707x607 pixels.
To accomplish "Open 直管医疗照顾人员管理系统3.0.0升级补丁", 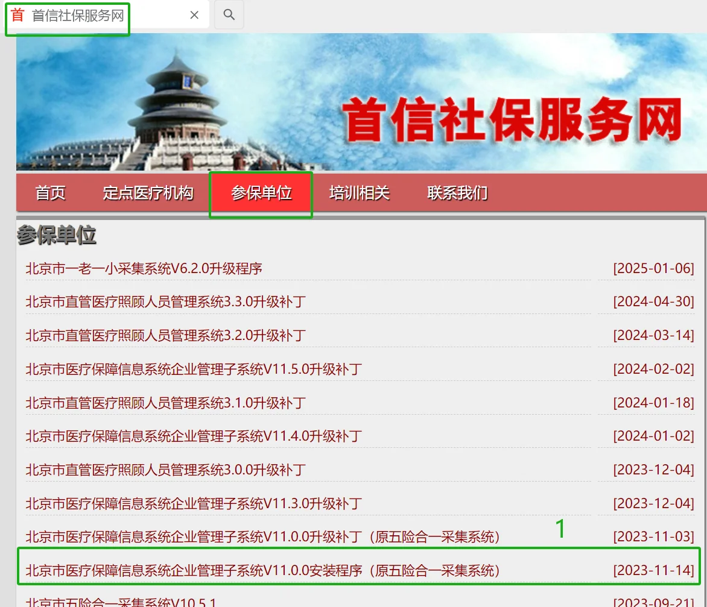I will point(164,470).
